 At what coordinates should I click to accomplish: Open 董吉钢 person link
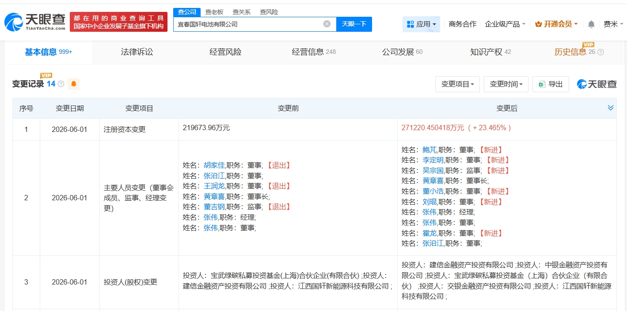tap(214, 207)
